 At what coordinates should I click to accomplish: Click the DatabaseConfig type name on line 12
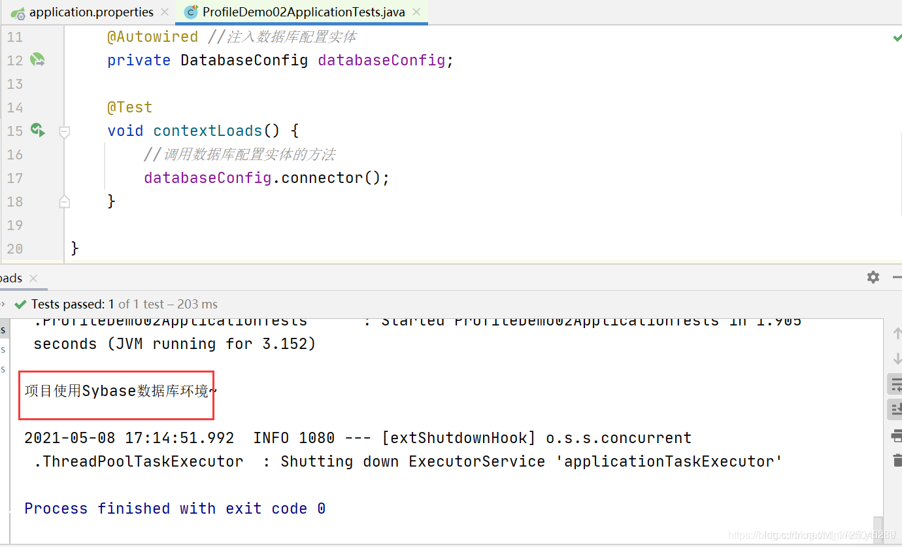[244, 60]
